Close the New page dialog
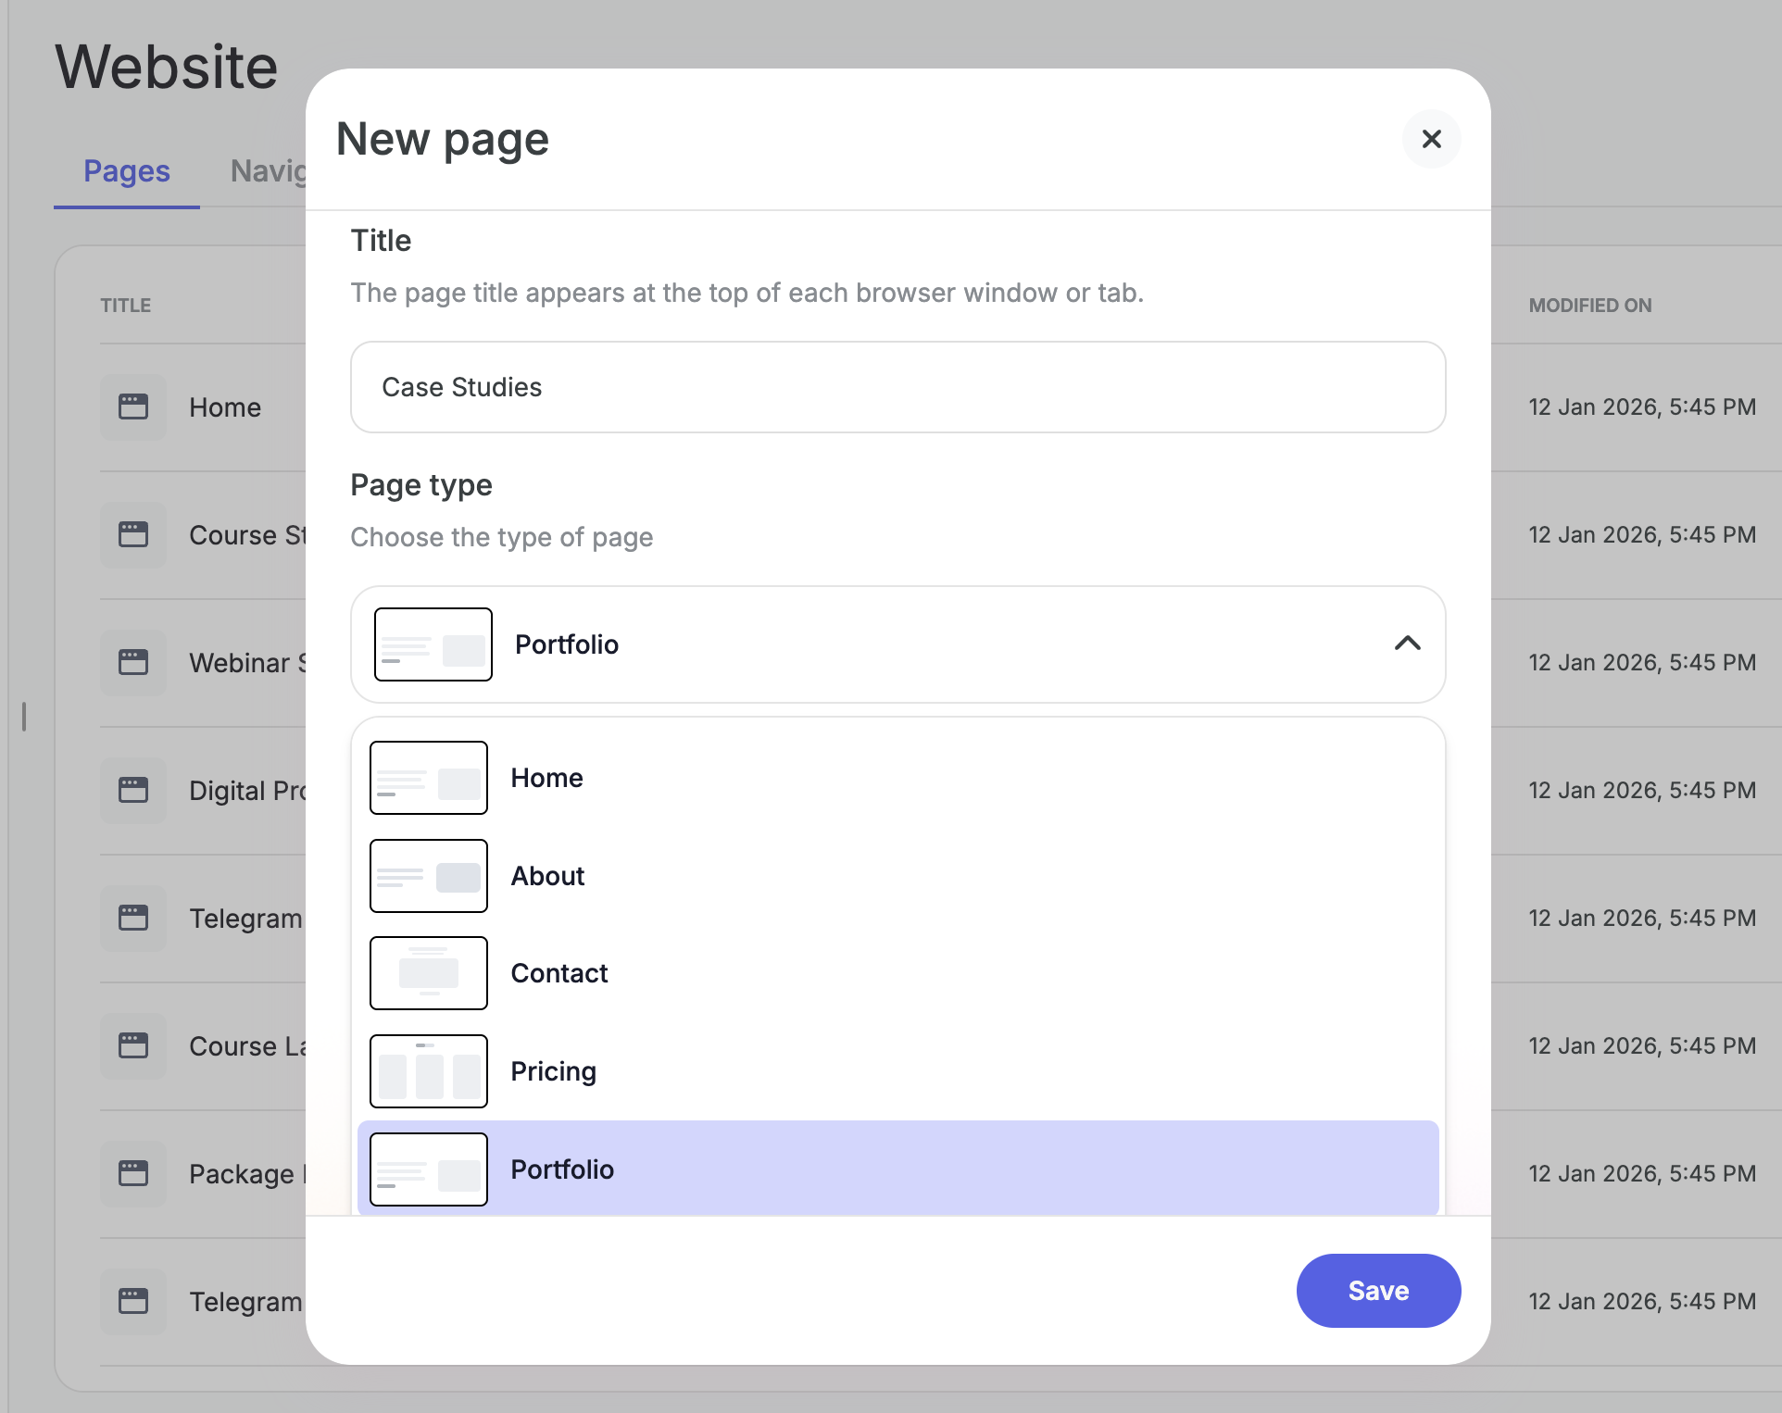The image size is (1782, 1413). tap(1431, 139)
